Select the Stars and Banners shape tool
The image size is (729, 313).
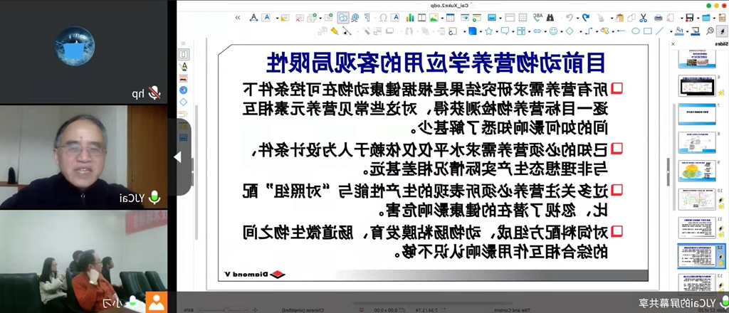click(488, 31)
